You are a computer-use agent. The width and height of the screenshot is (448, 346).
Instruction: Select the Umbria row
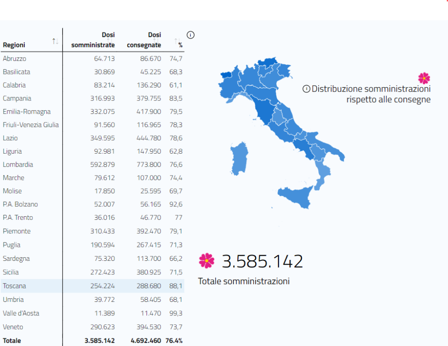pos(92,300)
